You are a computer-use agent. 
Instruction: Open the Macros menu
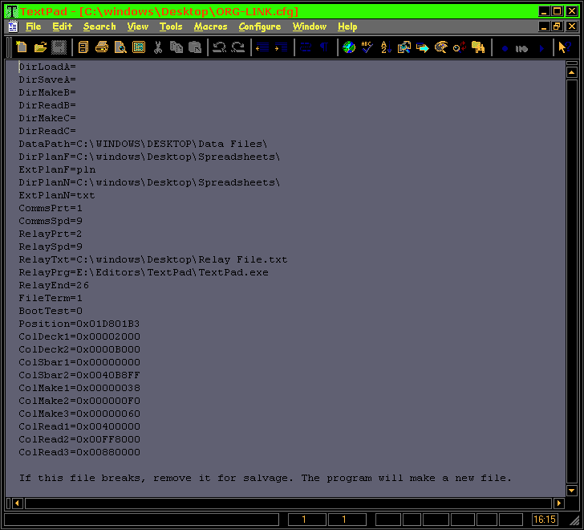point(210,26)
